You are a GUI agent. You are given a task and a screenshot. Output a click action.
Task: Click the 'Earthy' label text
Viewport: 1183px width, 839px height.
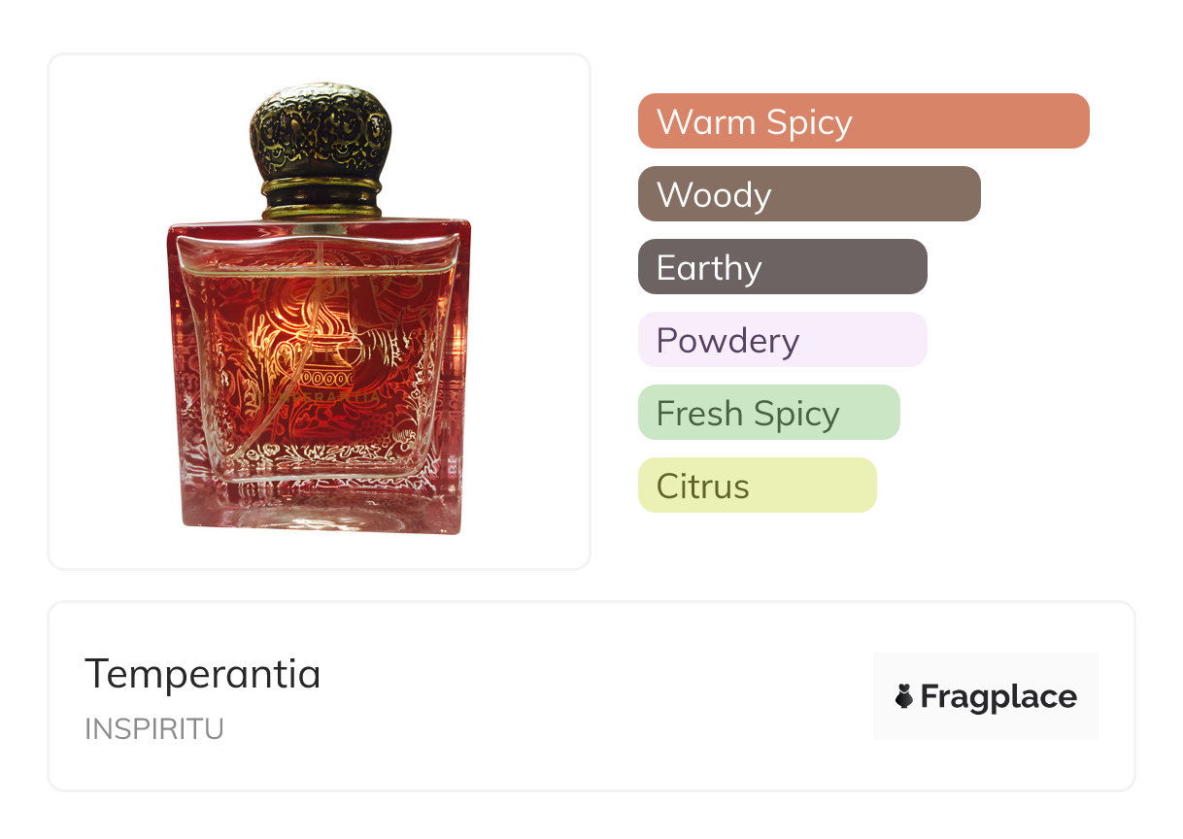pos(709,268)
